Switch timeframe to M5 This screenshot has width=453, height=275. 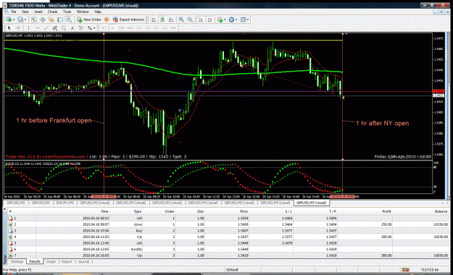click(x=113, y=28)
